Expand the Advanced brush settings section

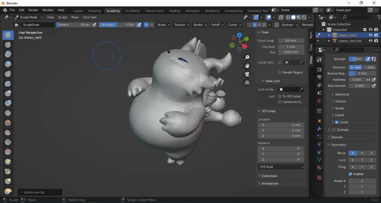tap(342, 94)
